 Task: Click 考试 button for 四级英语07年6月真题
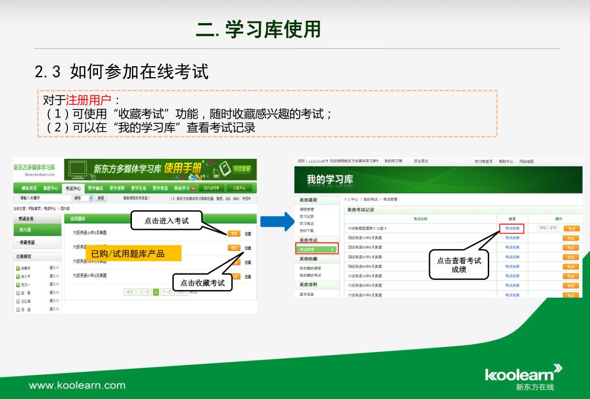[571, 257]
